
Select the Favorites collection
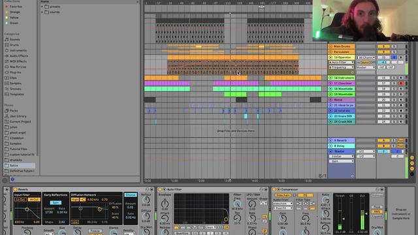click(16, 7)
